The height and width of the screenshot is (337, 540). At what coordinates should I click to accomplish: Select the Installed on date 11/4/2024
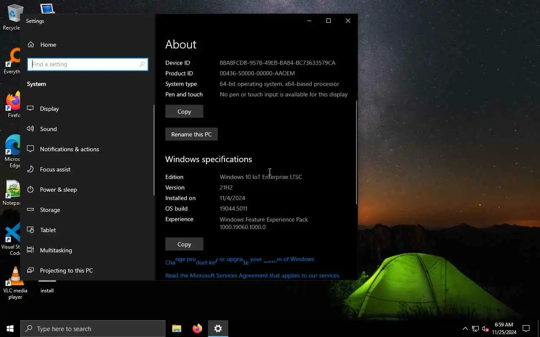(x=232, y=198)
